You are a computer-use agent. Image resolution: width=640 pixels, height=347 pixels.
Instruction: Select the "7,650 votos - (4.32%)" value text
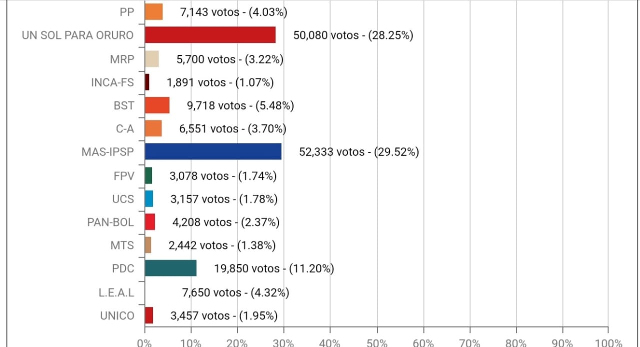(234, 292)
